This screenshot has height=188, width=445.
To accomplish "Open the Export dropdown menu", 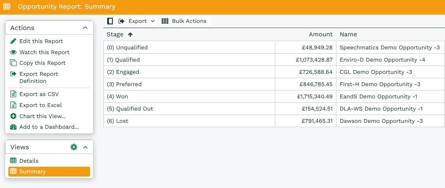I will click(137, 21).
